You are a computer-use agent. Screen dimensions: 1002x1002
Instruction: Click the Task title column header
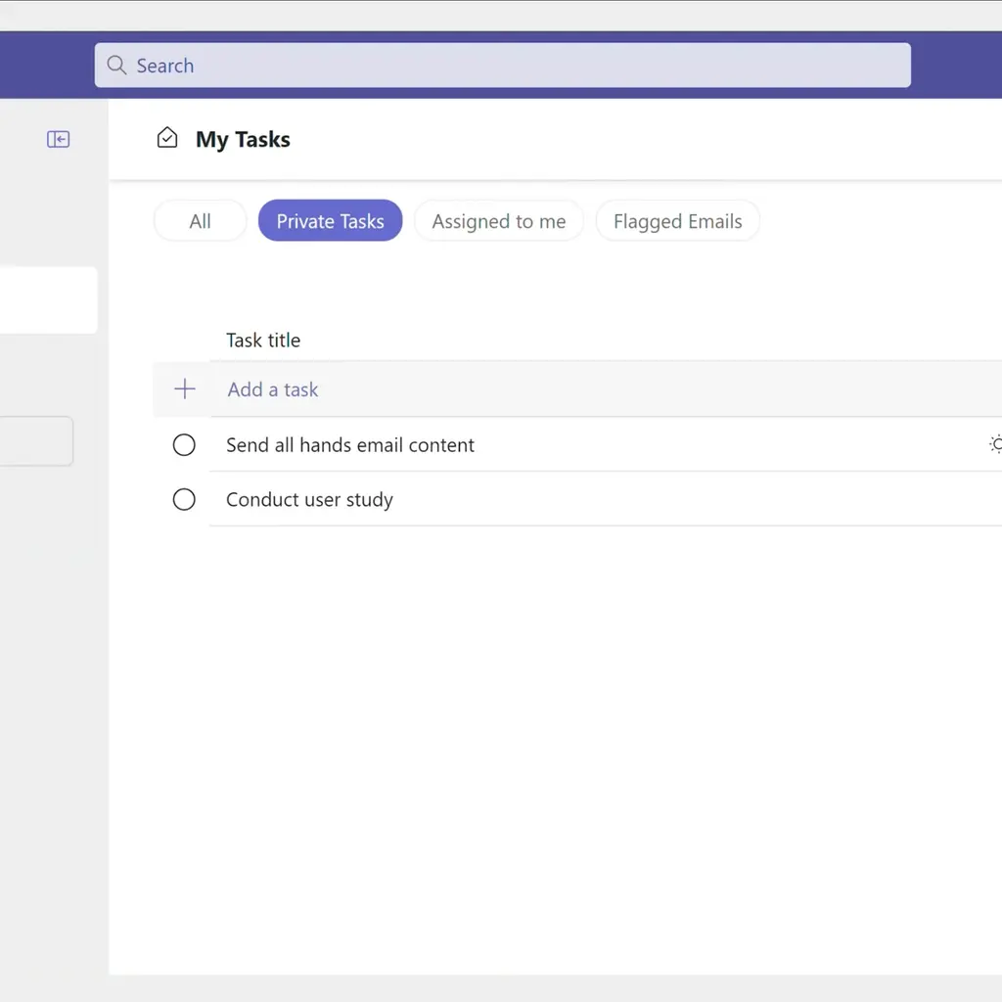[x=263, y=341]
